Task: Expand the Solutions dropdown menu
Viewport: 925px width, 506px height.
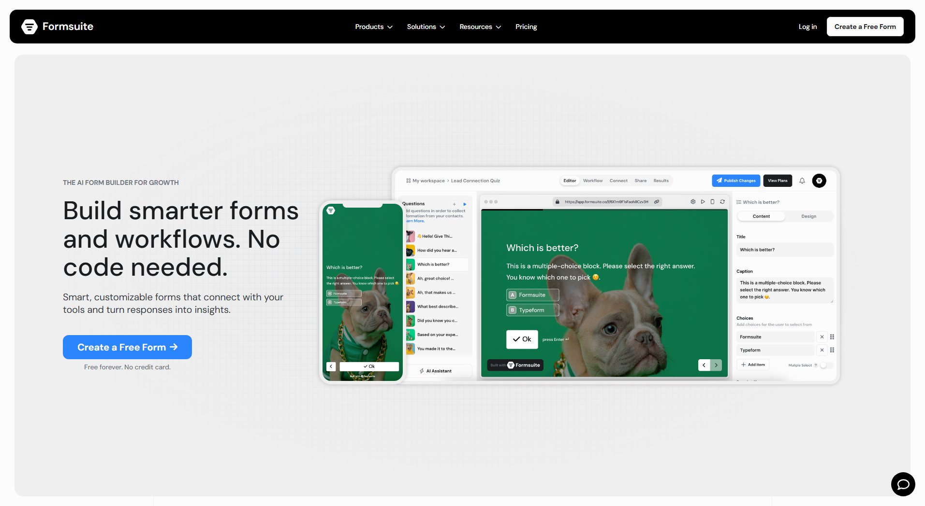Action: (x=426, y=27)
